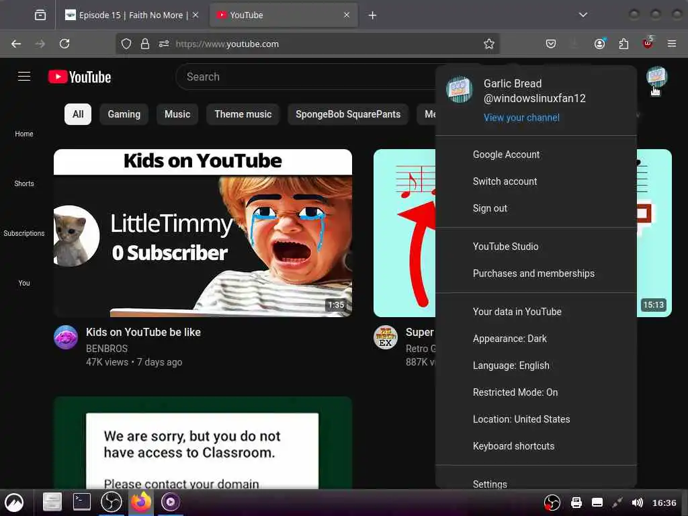Click the profile avatar in the YouTube header
The height and width of the screenshot is (516, 688).
point(656,77)
